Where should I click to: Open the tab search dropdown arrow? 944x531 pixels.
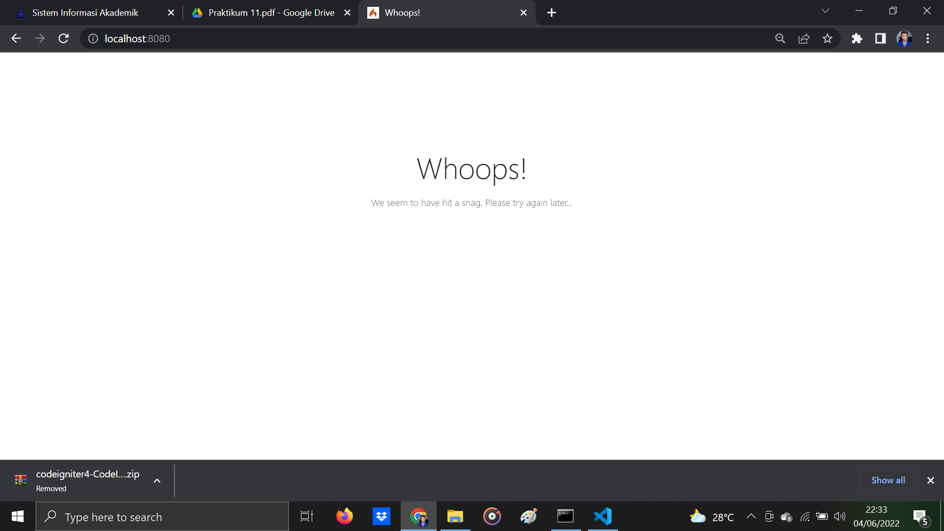(826, 11)
